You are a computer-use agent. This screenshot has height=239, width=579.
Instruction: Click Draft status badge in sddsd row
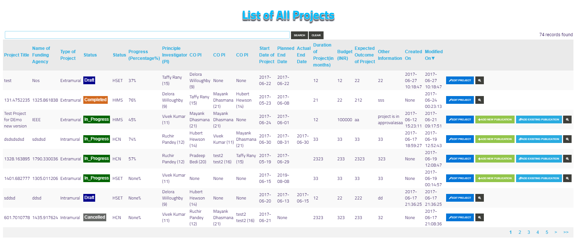[x=89, y=198]
